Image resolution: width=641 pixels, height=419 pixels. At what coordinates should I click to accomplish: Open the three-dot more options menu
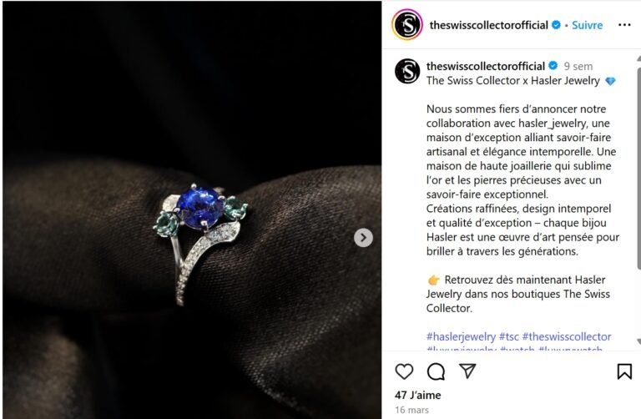pyautogui.click(x=624, y=25)
